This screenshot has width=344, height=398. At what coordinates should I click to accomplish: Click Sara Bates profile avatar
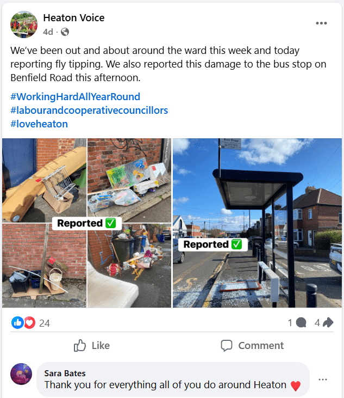coord(21,374)
